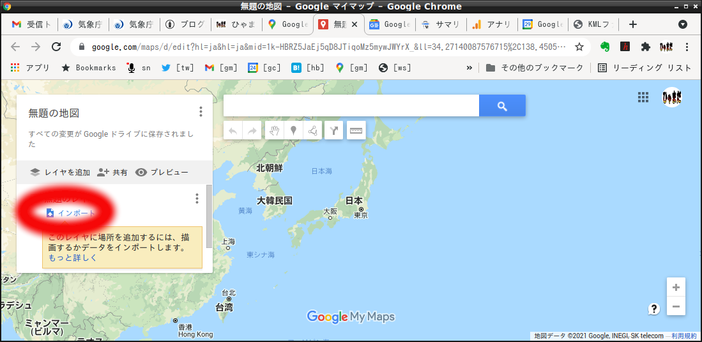702x342 pixels.
Task: Click the インポート import link
Action: click(71, 213)
